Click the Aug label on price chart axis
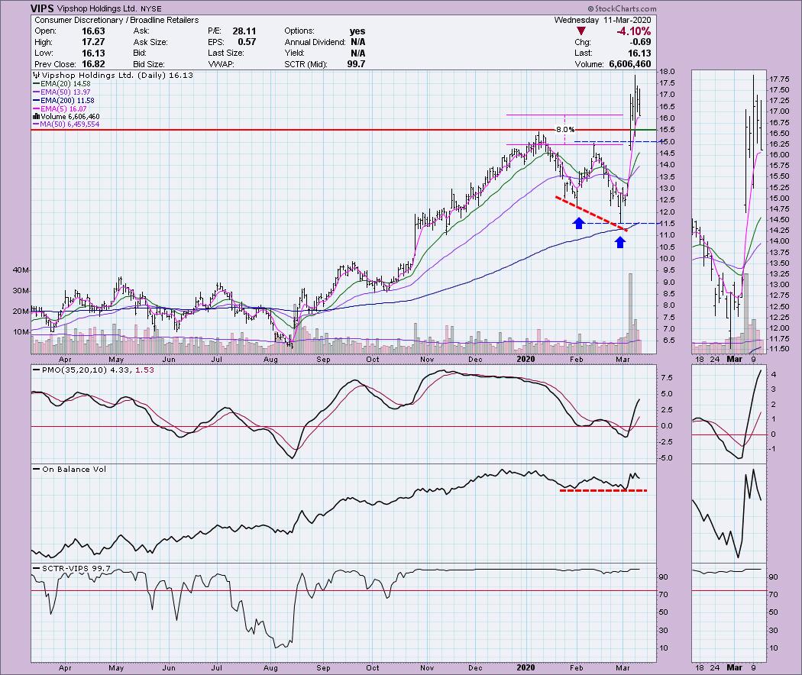Screen dimensions: 802x675 pyautogui.click(x=270, y=360)
